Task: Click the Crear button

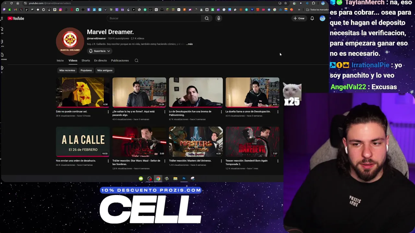Action: coord(299,18)
